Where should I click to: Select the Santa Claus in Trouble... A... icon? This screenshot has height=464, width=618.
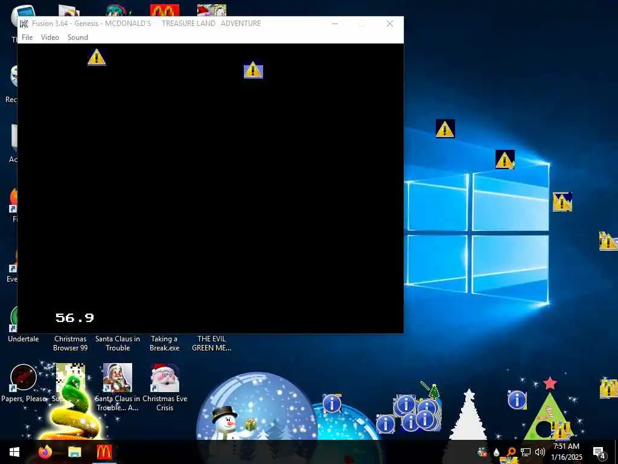click(118, 378)
